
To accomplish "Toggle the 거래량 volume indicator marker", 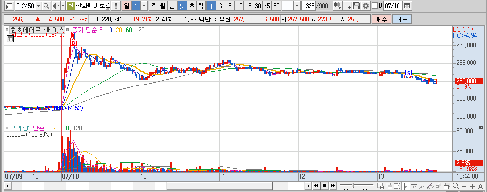I will tap(7, 128).
